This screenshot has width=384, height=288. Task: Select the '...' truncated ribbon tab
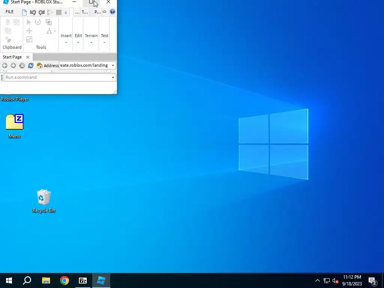click(77, 12)
